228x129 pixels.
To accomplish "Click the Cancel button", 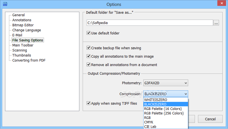I will [x=210, y=119].
